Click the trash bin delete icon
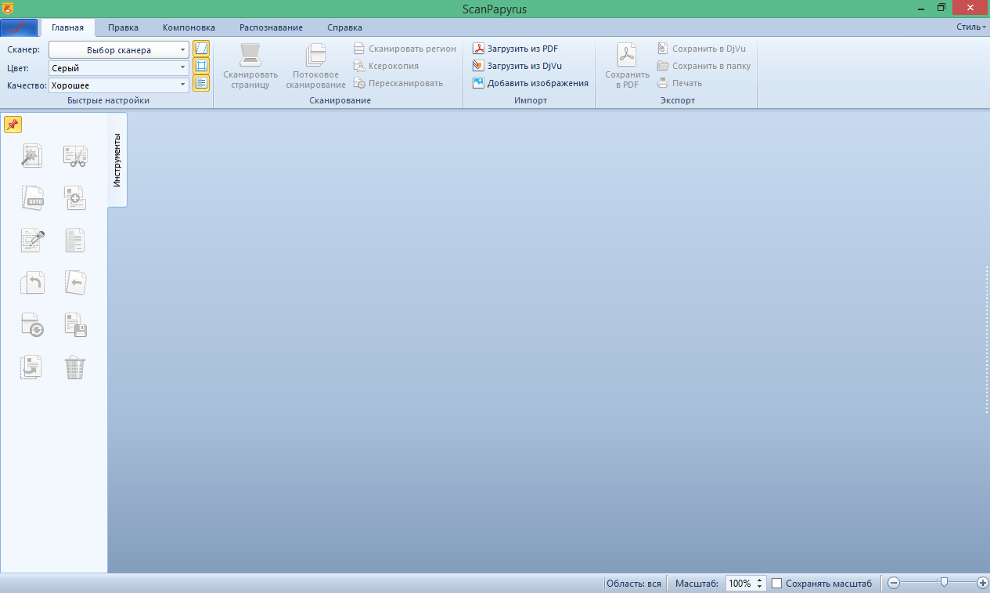Screen dimensions: 990x593 pos(75,367)
